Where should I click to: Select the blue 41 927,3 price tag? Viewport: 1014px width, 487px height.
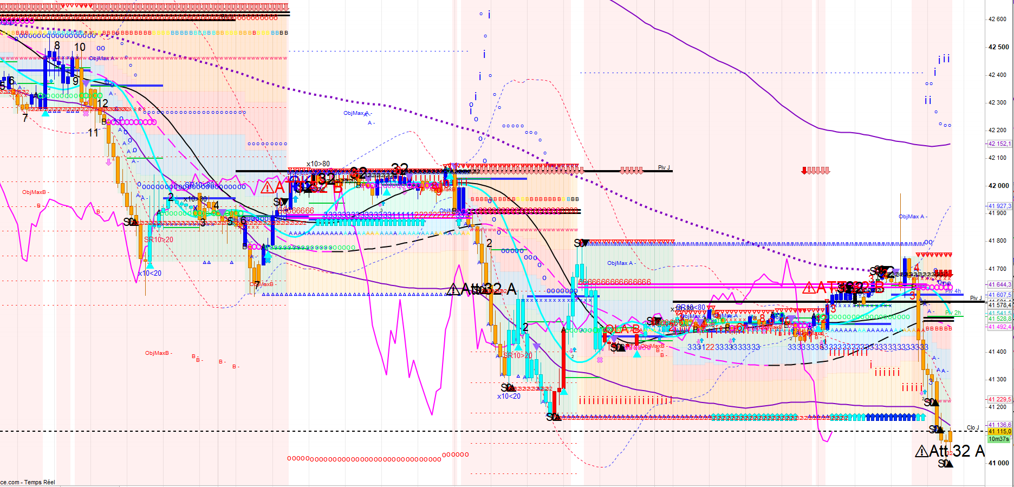(x=999, y=206)
